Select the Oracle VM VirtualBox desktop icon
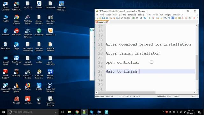 click(50, 88)
